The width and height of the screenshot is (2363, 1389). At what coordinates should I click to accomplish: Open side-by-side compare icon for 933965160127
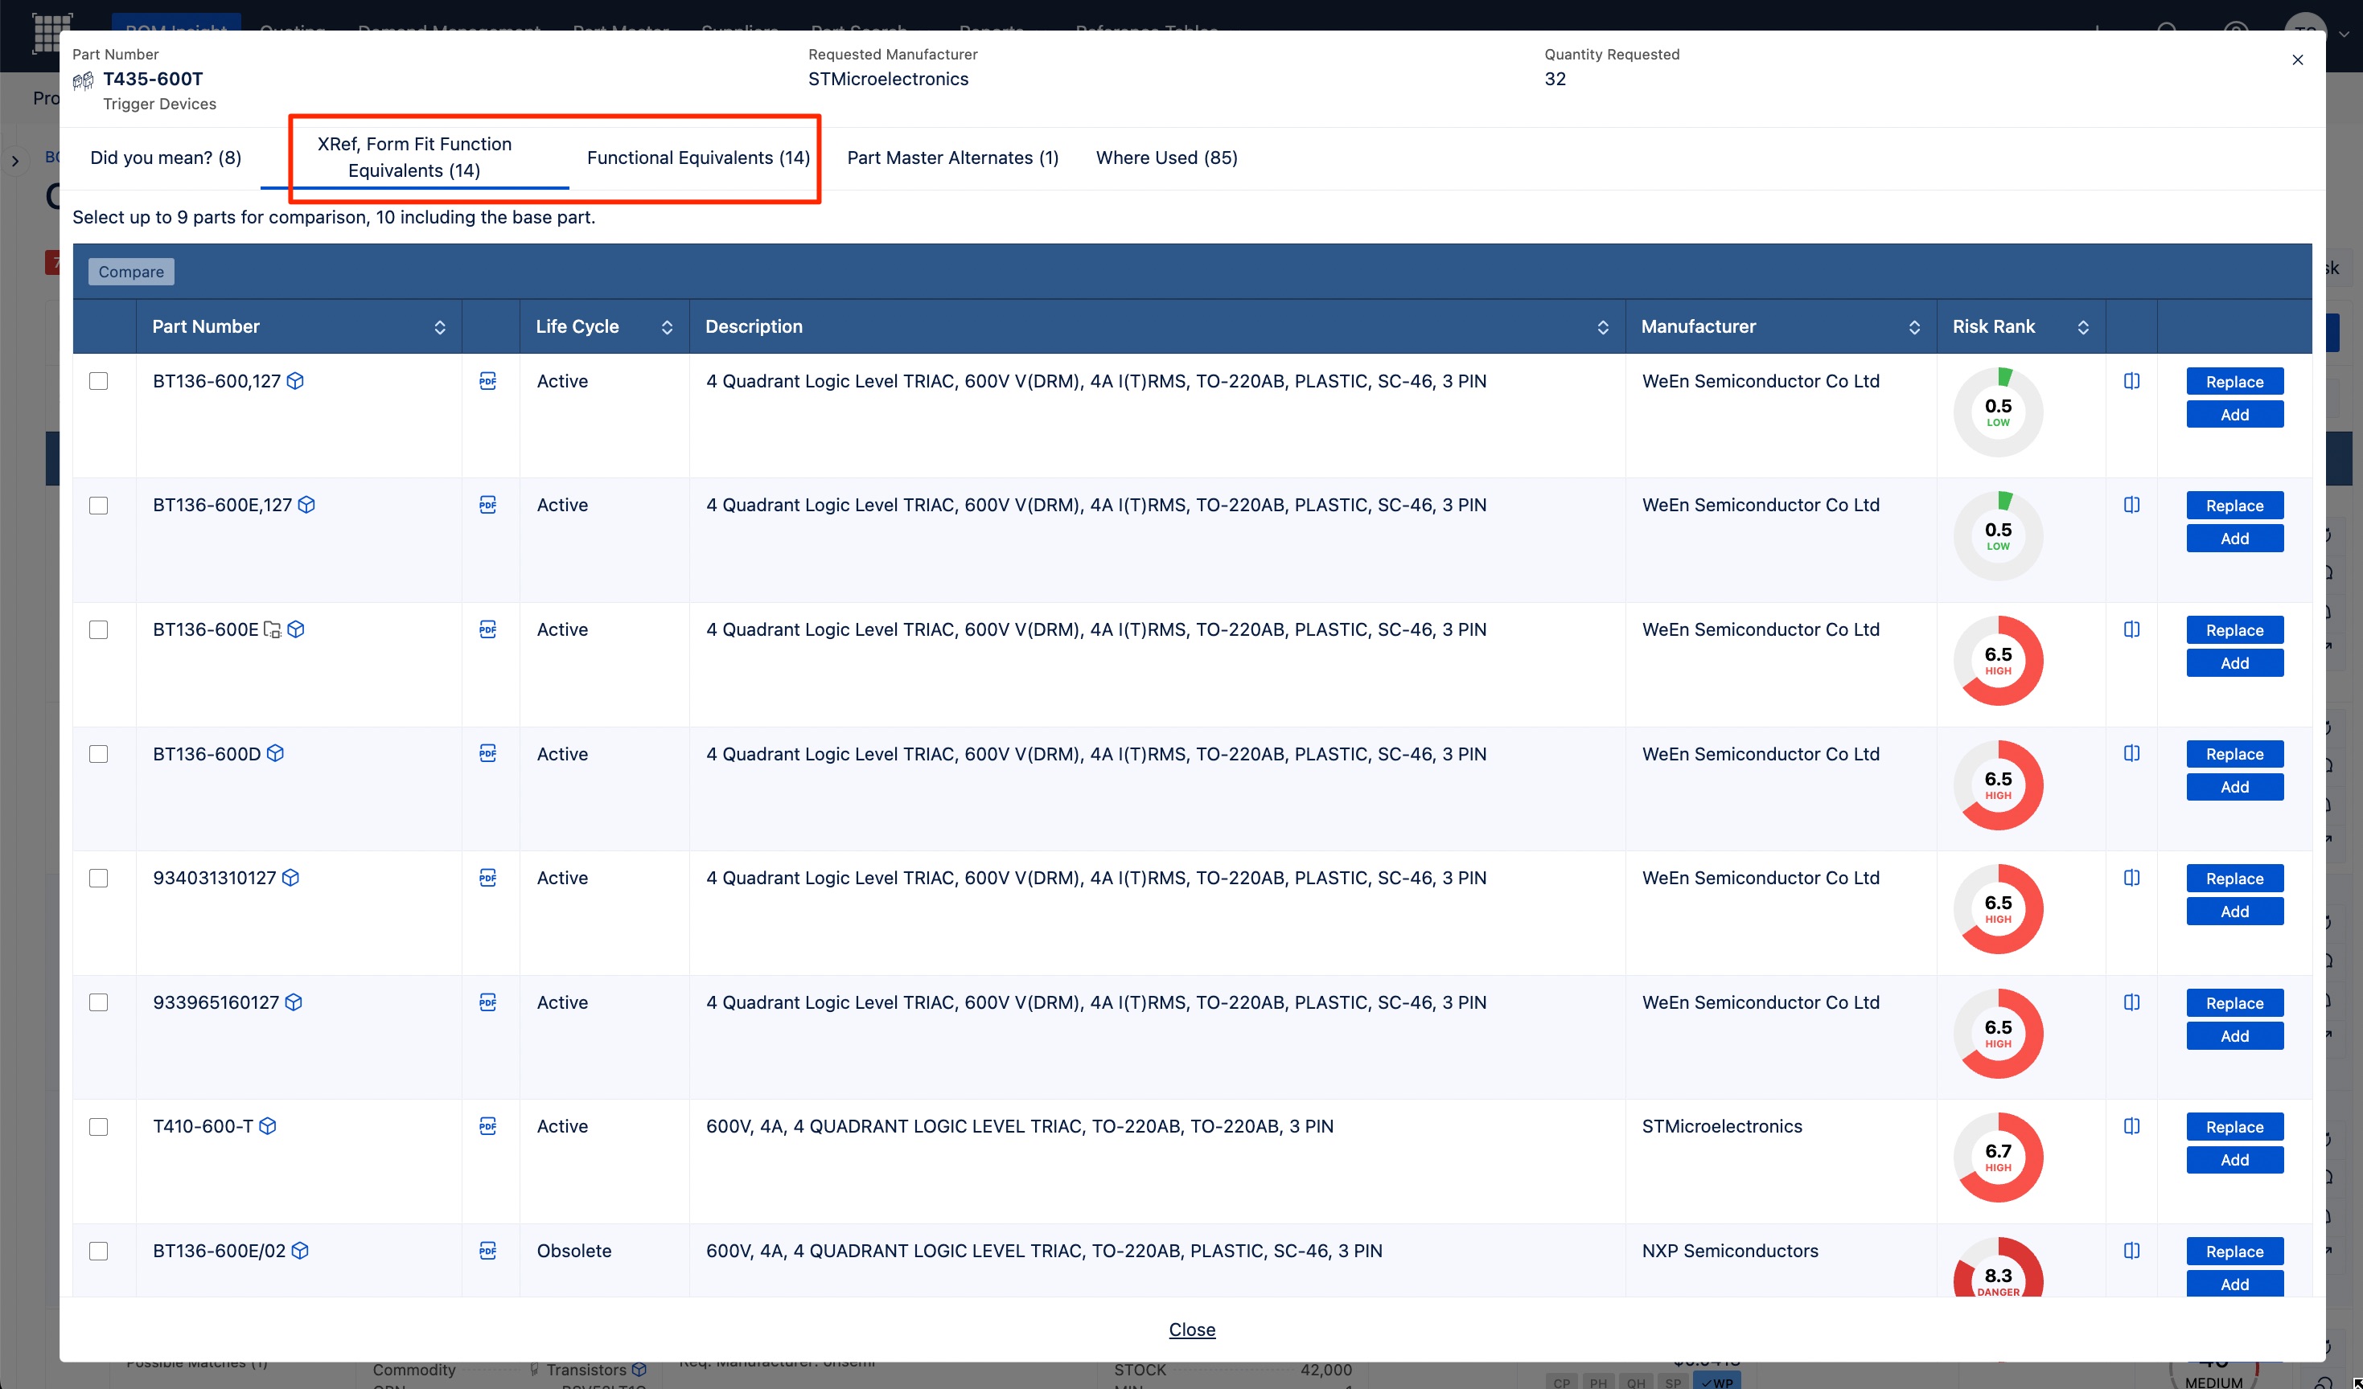tap(2131, 1002)
